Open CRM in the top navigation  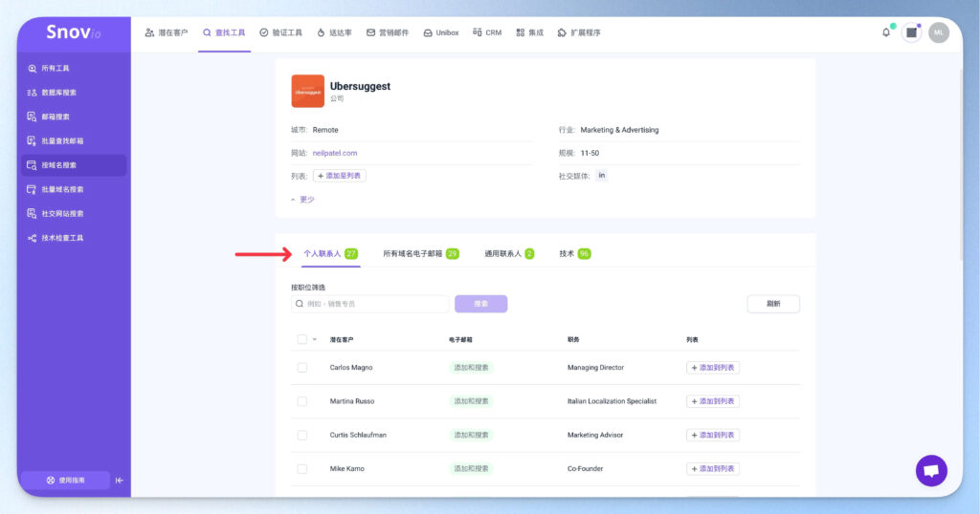coord(487,32)
